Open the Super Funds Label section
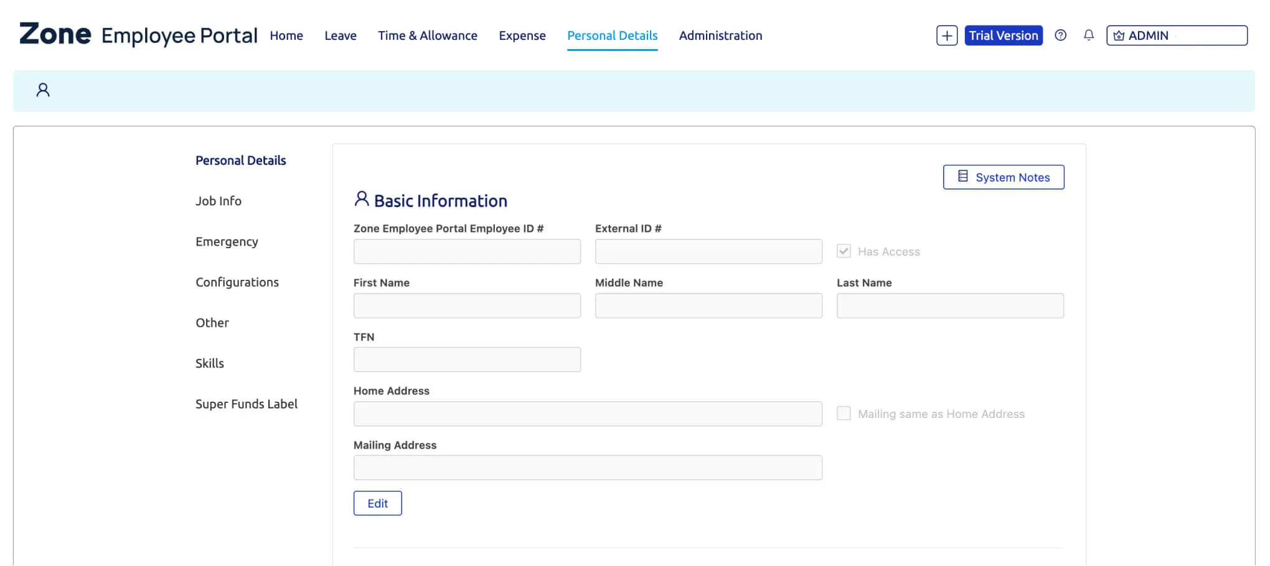This screenshot has height=566, width=1270. pos(247,404)
